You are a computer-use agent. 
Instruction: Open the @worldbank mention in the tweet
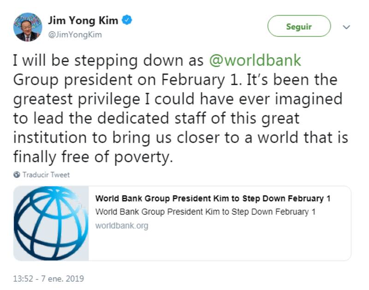pos(255,60)
